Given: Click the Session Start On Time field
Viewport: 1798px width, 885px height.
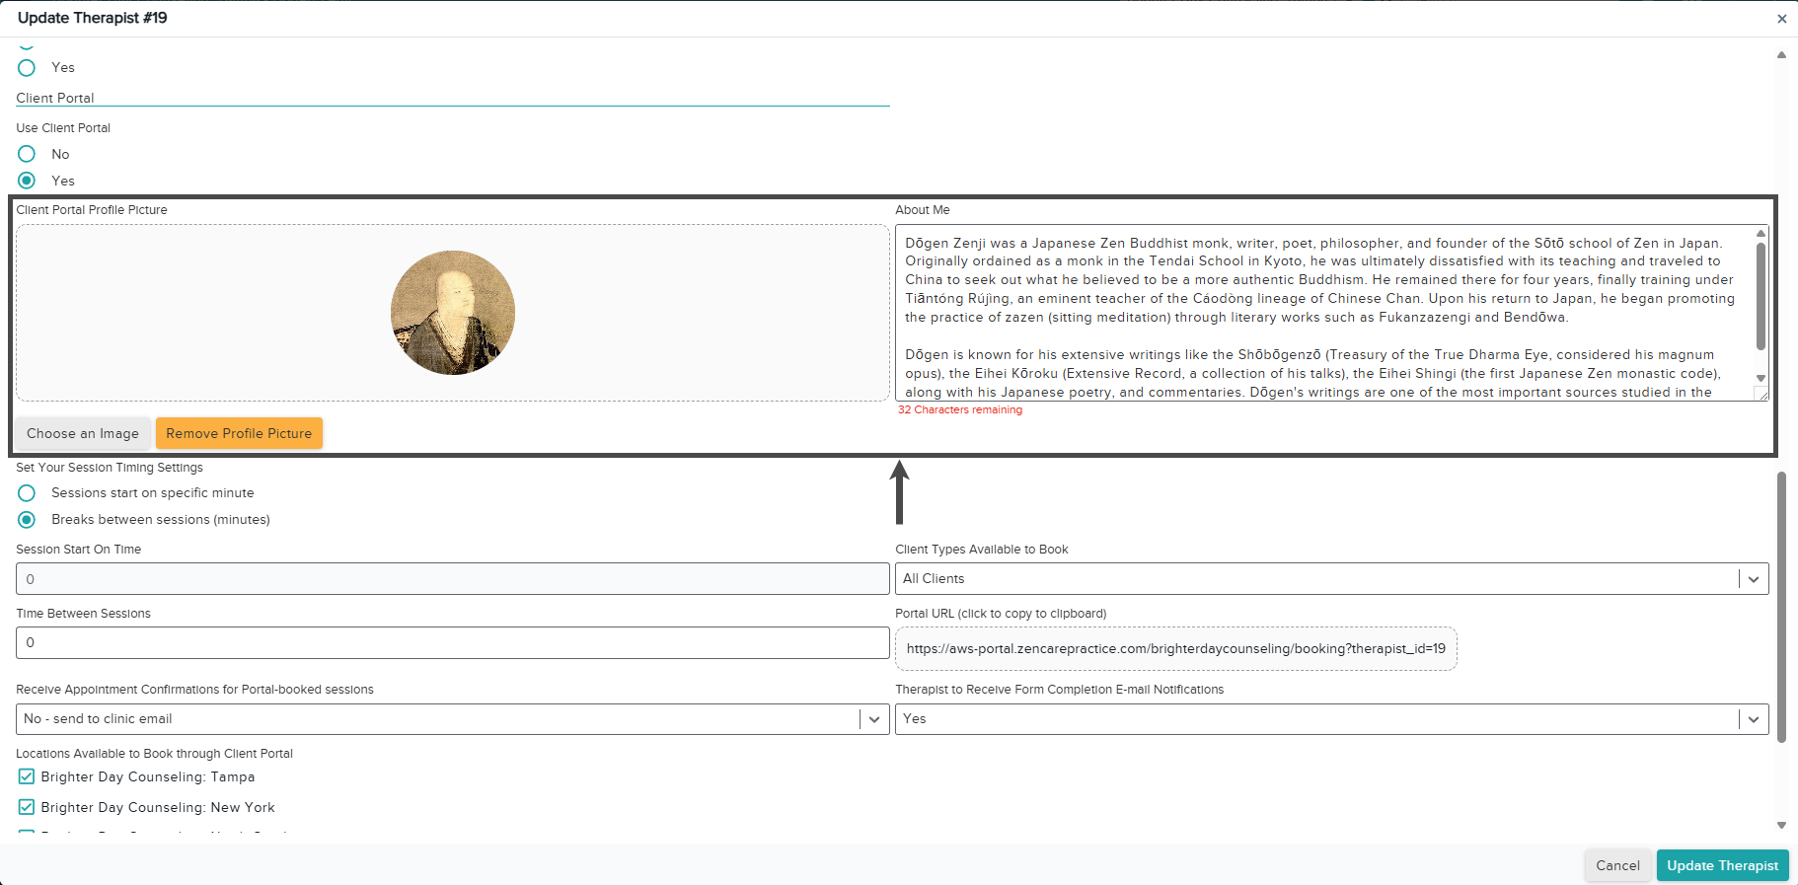Looking at the screenshot, I should (453, 579).
